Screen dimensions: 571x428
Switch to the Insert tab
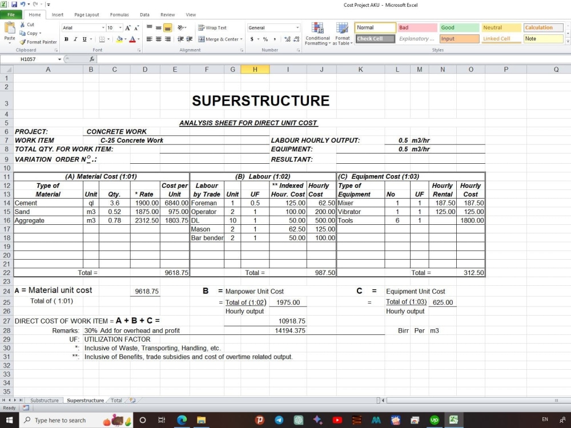(58, 15)
